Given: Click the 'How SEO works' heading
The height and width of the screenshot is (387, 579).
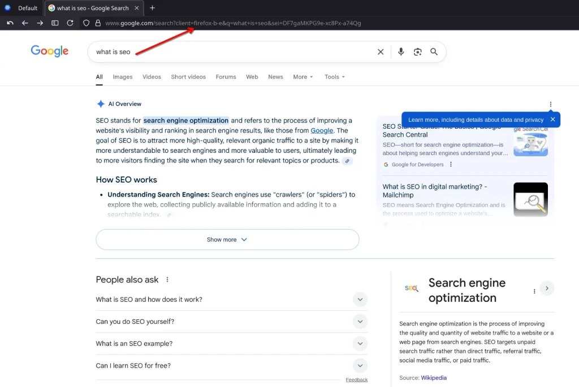Looking at the screenshot, I should pyautogui.click(x=126, y=180).
